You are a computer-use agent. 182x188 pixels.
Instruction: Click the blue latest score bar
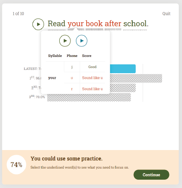point(123,69)
